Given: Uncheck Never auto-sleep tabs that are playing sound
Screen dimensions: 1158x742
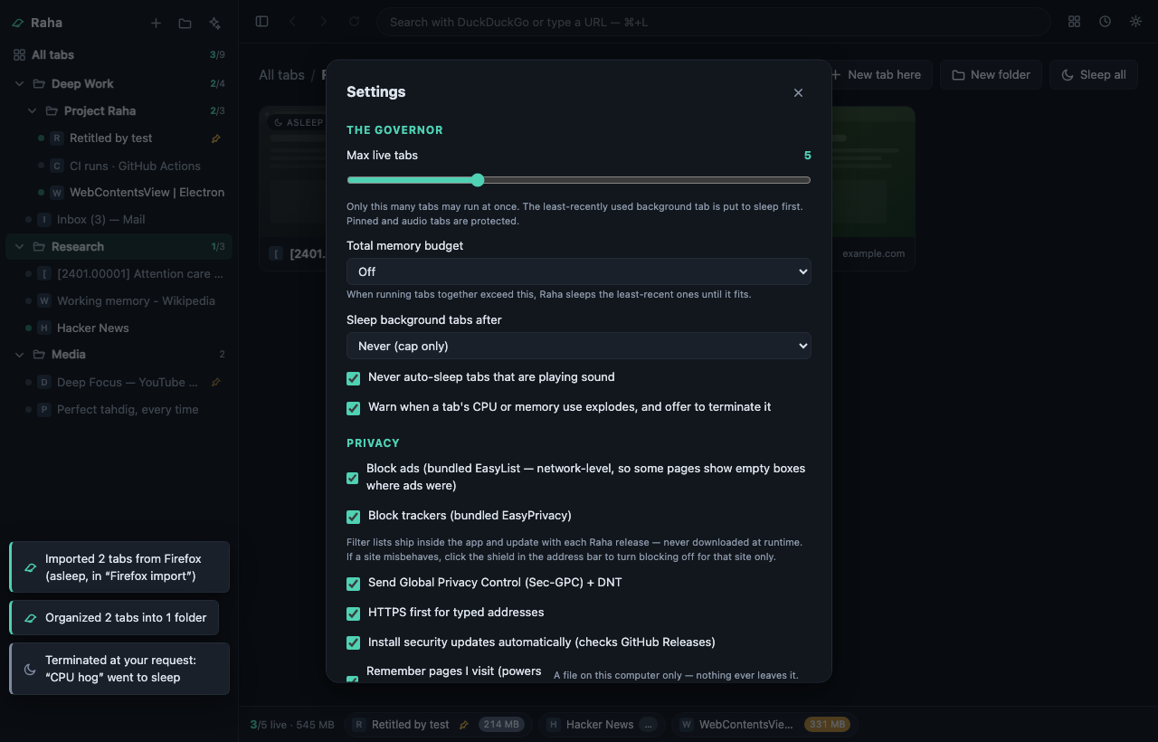Looking at the screenshot, I should coord(353,378).
